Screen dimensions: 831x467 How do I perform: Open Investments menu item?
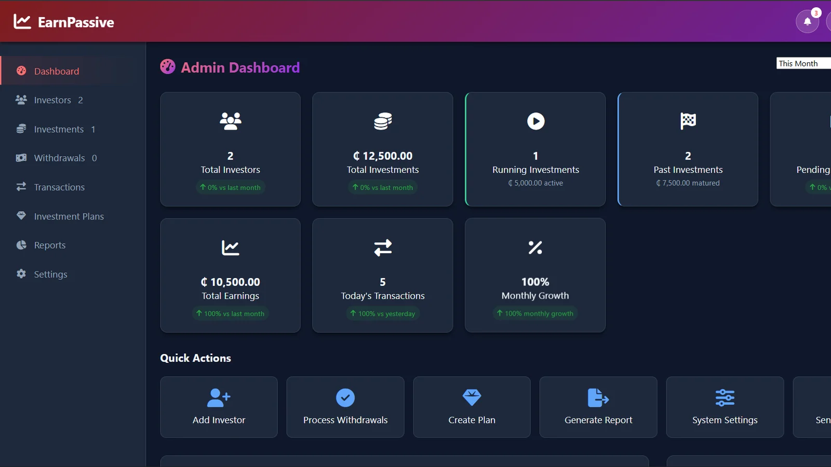point(73,129)
